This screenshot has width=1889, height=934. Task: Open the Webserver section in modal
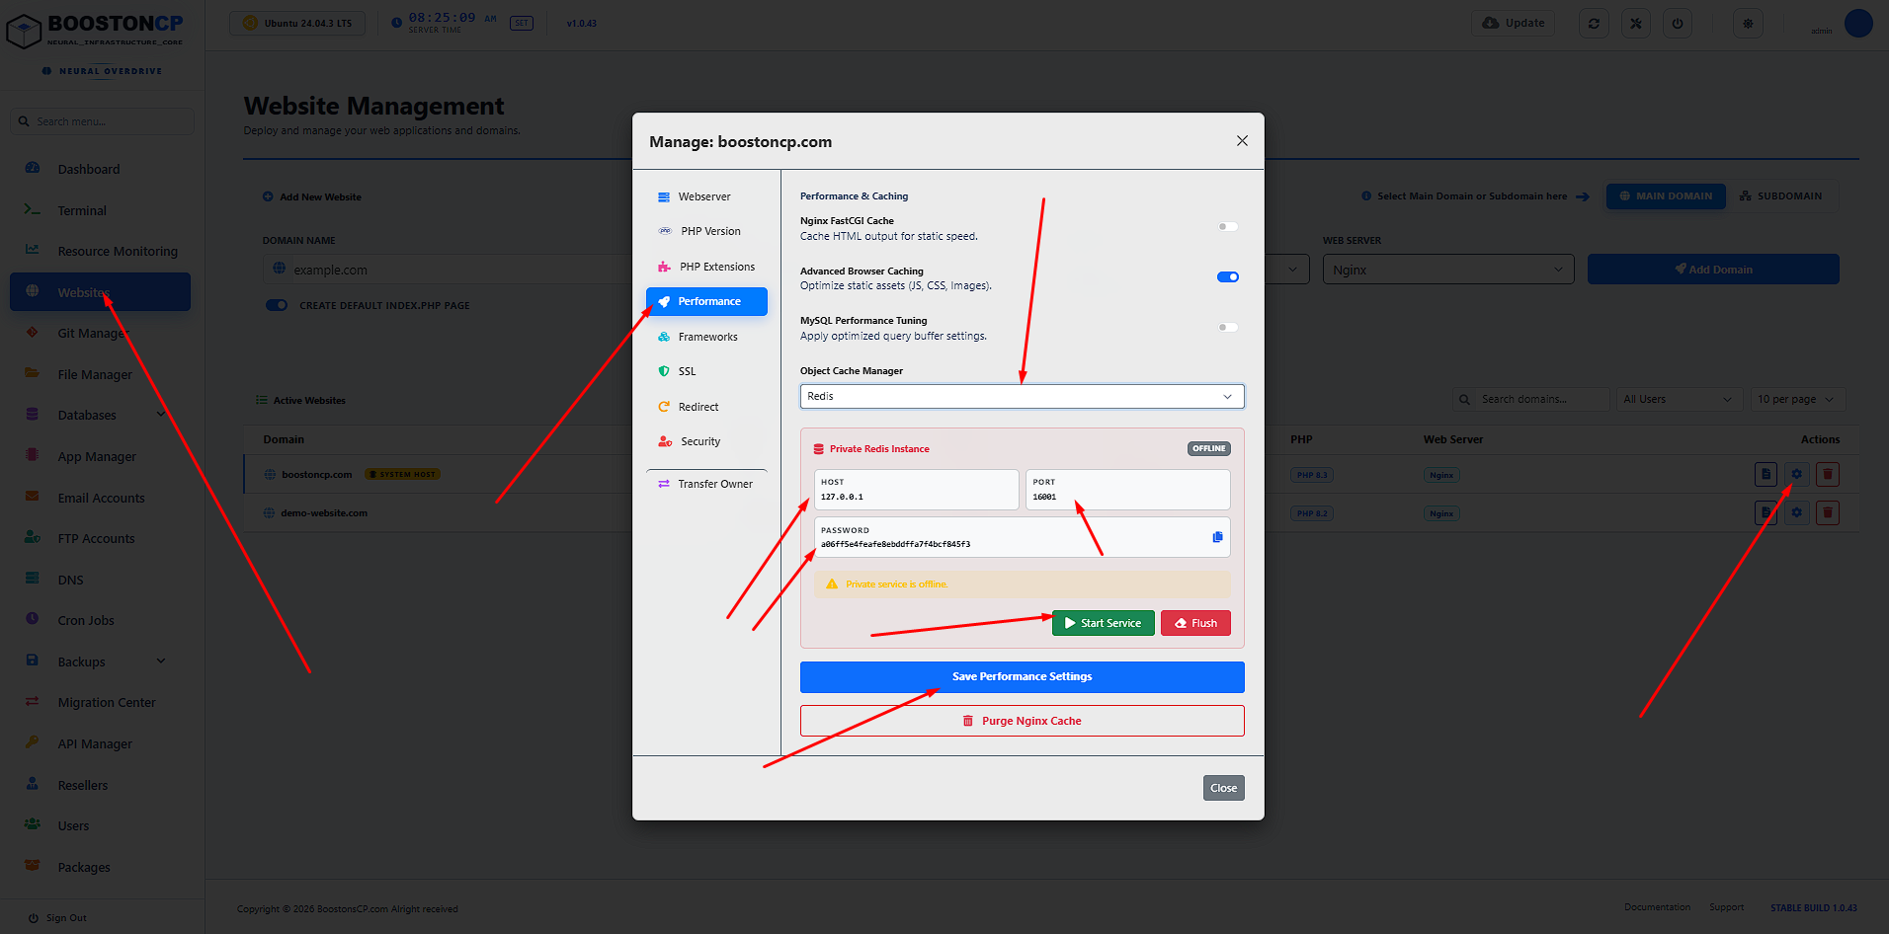coord(706,196)
